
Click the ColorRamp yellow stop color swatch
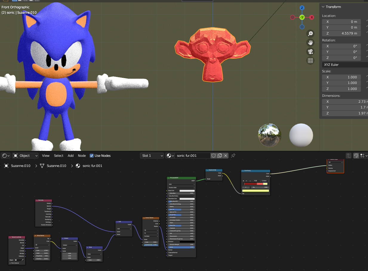(255, 191)
